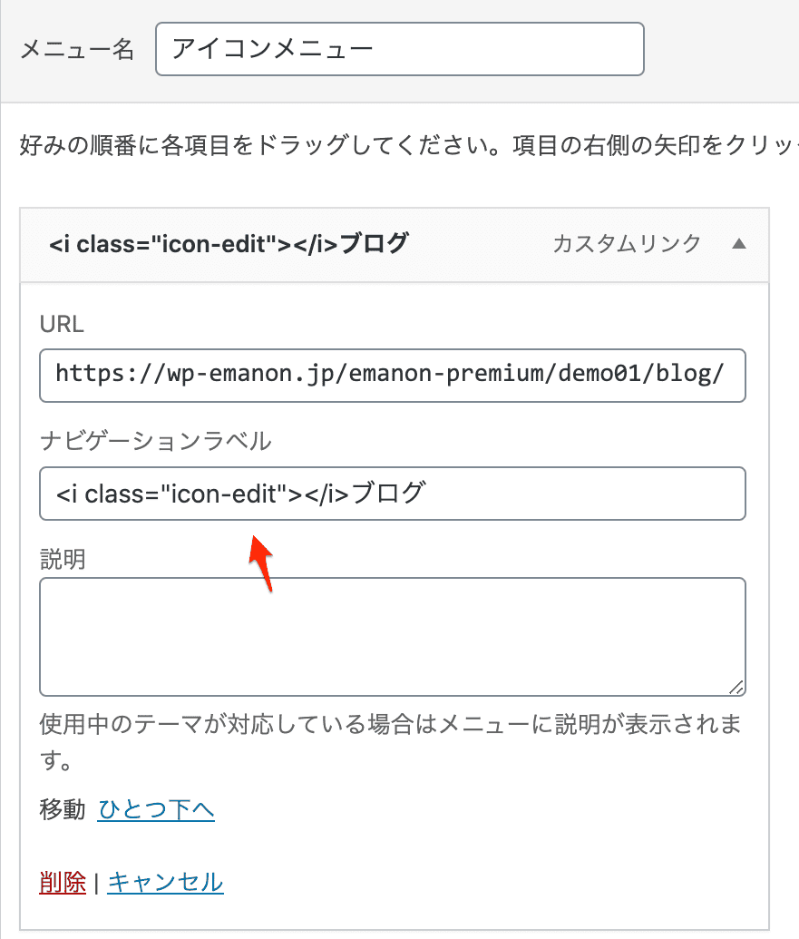Click the 説明 label above the textarea
This screenshot has width=799, height=939.
coord(63,560)
